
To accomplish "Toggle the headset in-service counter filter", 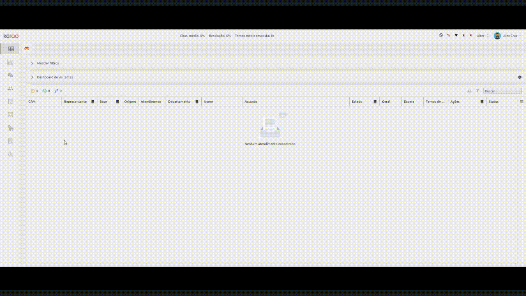I will [x=46, y=91].
